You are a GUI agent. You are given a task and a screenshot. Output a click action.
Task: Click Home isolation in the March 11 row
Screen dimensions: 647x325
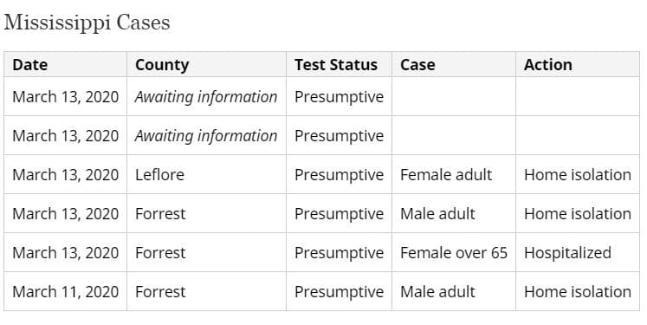[x=577, y=291]
